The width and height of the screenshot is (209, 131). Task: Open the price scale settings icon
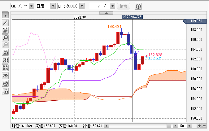point(5,60)
